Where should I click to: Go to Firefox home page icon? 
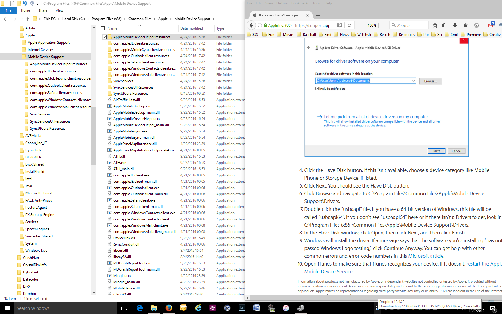click(466, 25)
